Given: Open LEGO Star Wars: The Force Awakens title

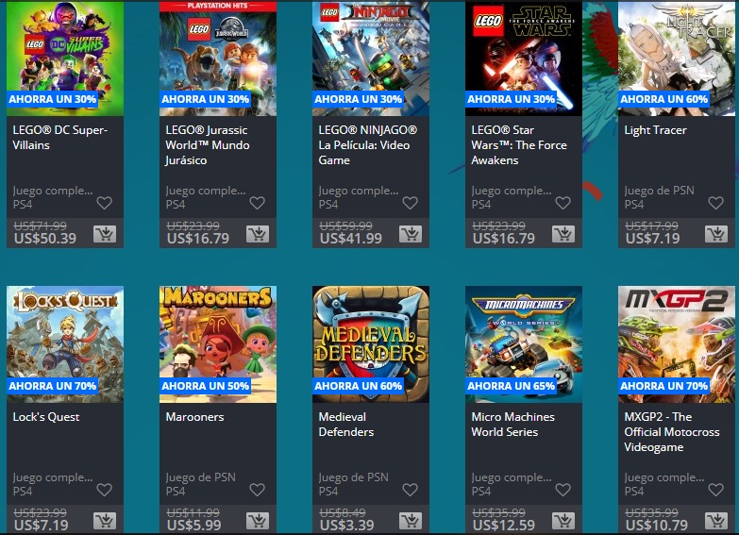Looking at the screenshot, I should click(x=519, y=145).
